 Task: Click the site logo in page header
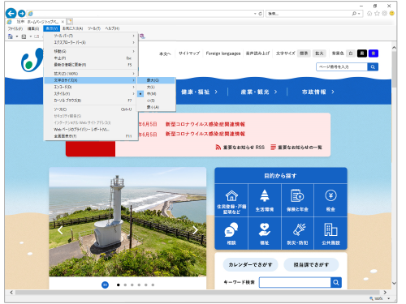tap(32, 60)
